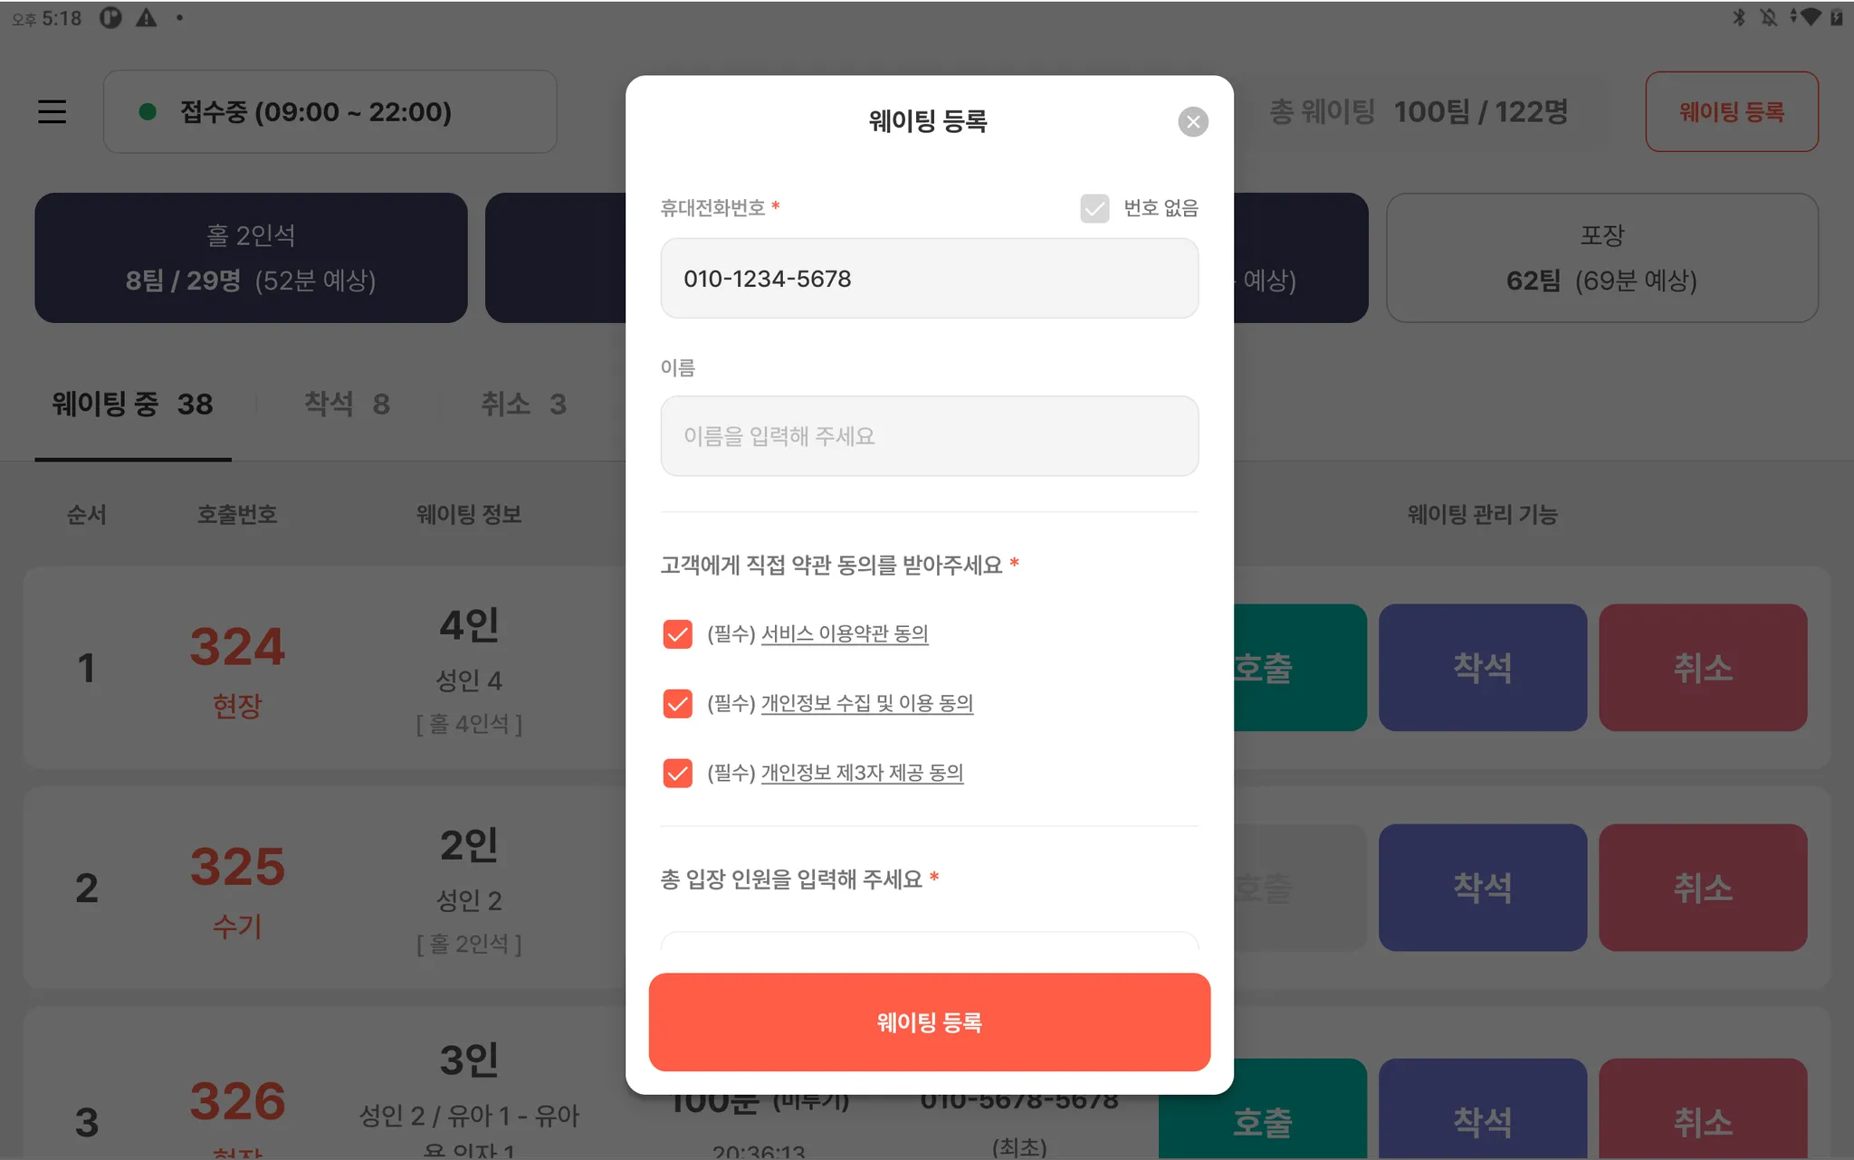The image size is (1854, 1160).
Task: Open the 개인정보 수집 및 이용 동의 link
Action: point(866,704)
